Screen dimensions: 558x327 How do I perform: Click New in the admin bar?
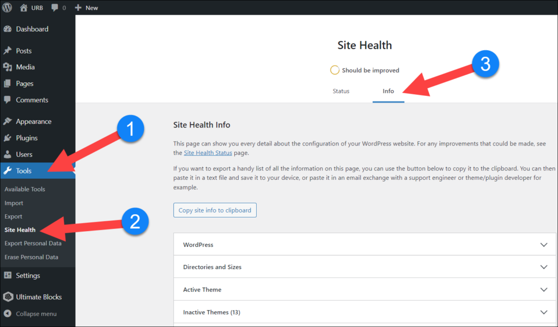point(92,8)
